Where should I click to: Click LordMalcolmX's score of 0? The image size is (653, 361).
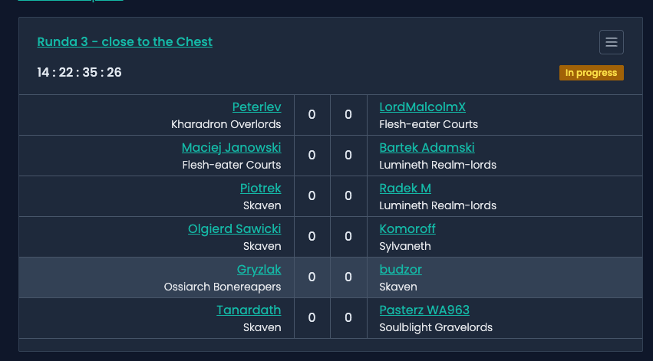tap(348, 115)
